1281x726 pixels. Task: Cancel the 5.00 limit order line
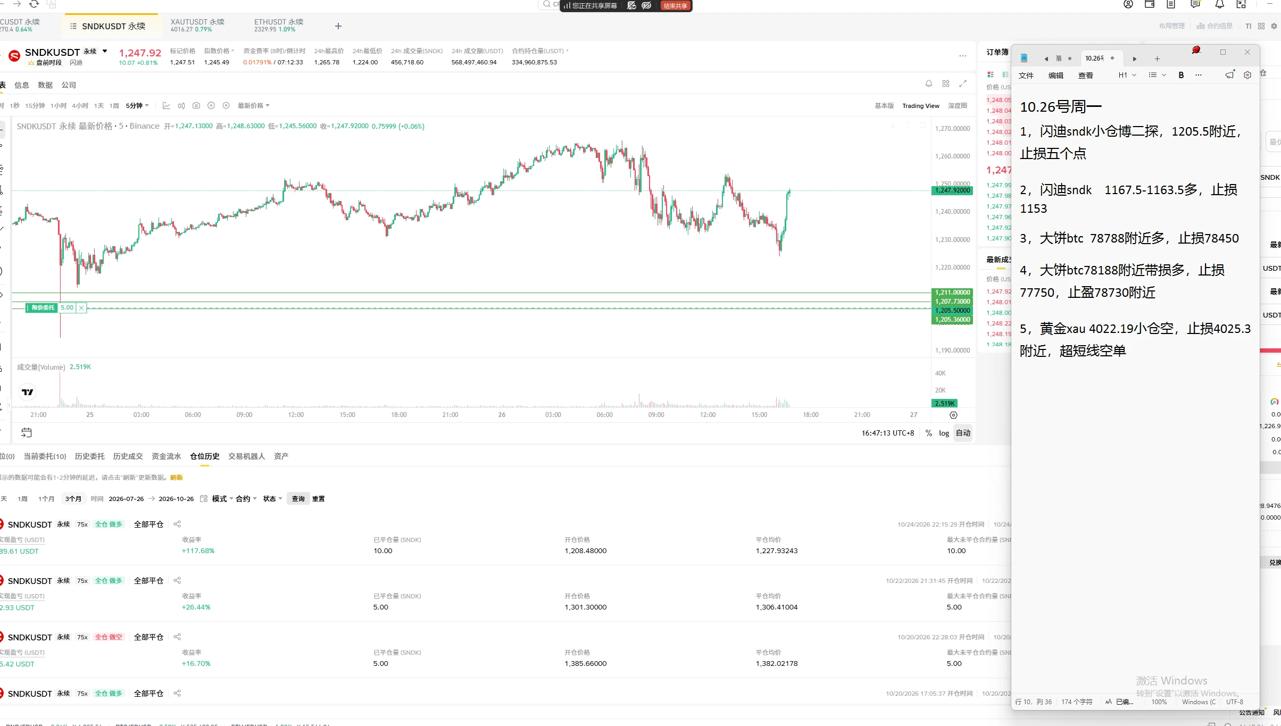[x=81, y=308]
